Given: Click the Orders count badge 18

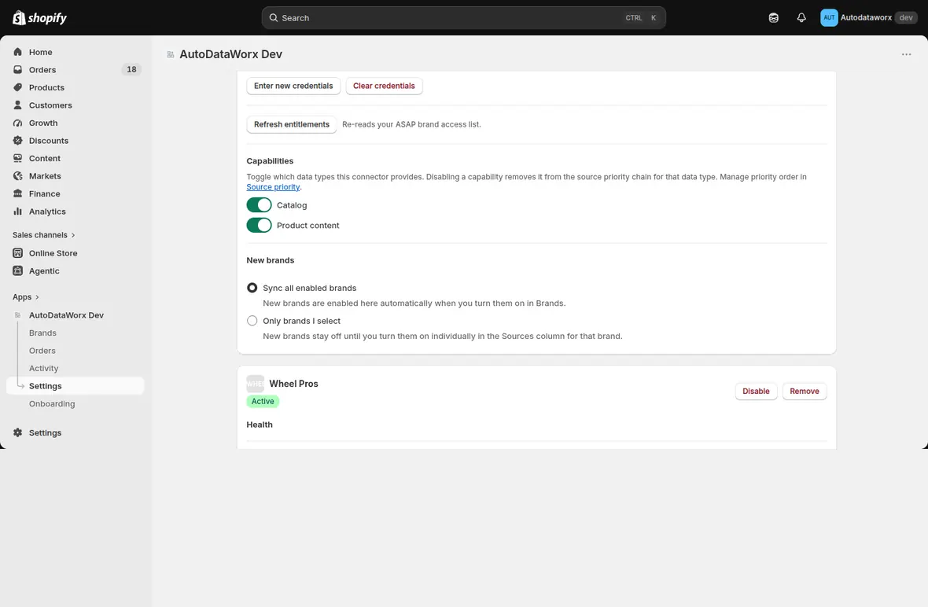Looking at the screenshot, I should click(x=131, y=70).
